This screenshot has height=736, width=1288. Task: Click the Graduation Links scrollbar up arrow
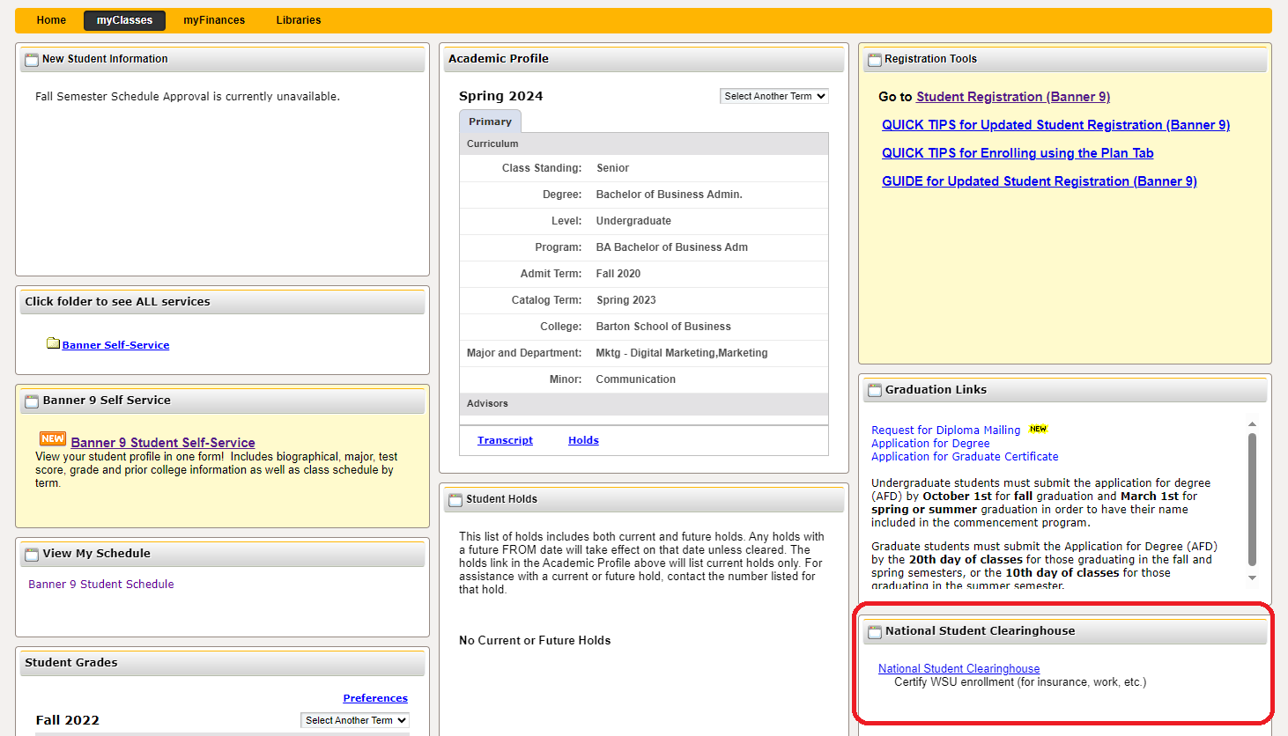(x=1252, y=424)
